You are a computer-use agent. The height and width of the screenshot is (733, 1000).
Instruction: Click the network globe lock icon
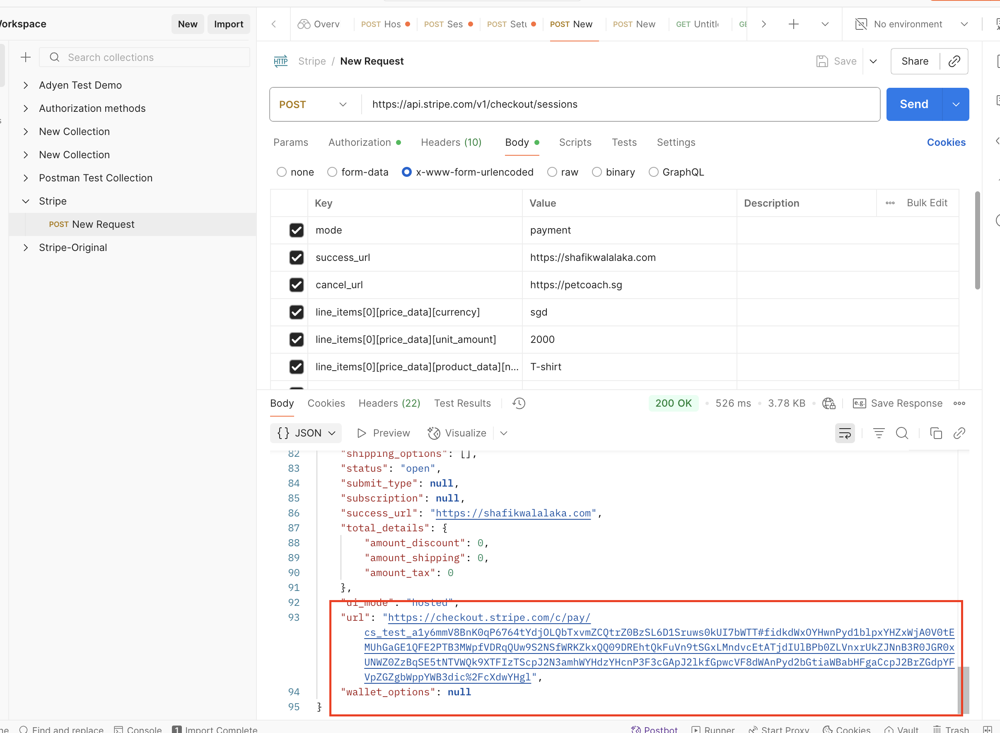pos(828,403)
